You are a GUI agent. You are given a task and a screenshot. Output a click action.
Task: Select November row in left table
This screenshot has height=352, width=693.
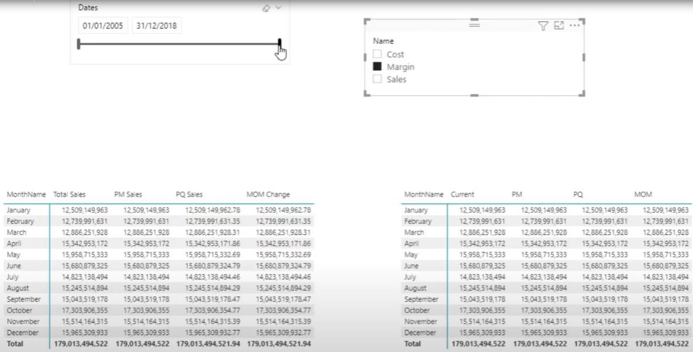[x=158, y=322]
